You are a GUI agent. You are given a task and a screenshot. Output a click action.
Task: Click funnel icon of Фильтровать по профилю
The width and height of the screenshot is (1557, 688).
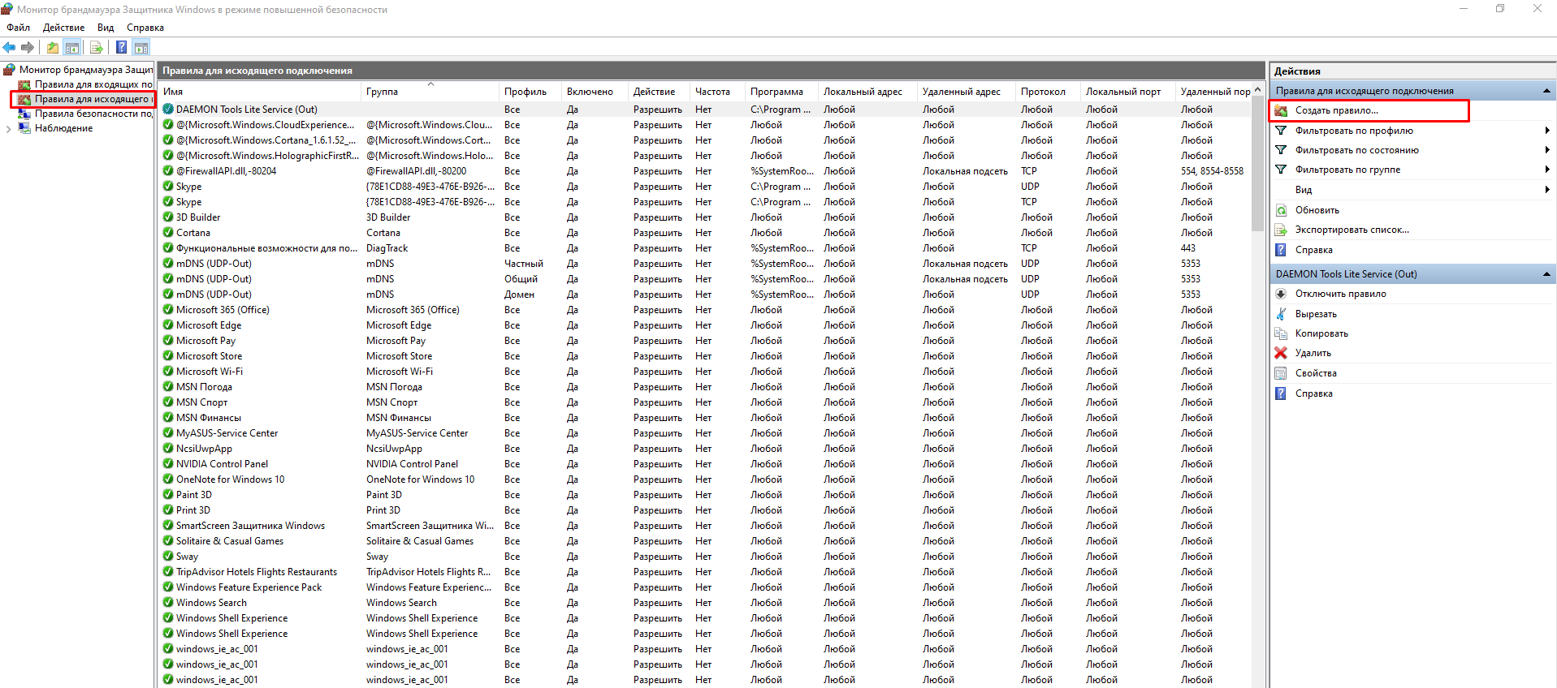coord(1281,131)
